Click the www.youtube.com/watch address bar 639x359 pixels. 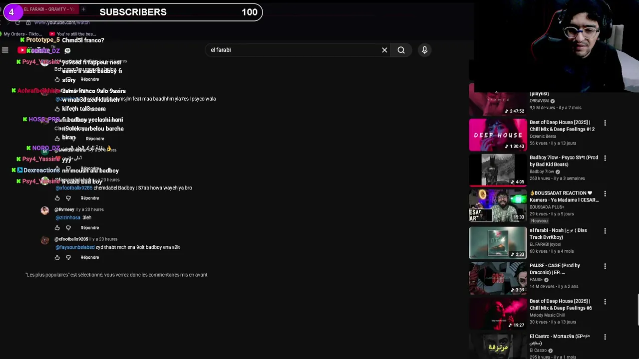62,22
